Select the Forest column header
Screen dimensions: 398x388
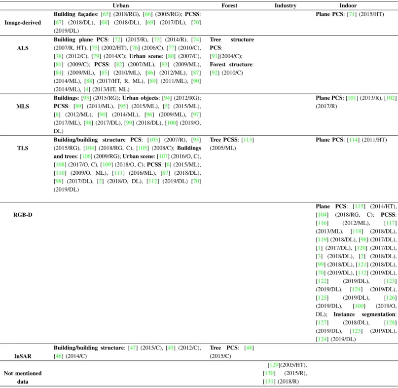[x=229, y=5]
